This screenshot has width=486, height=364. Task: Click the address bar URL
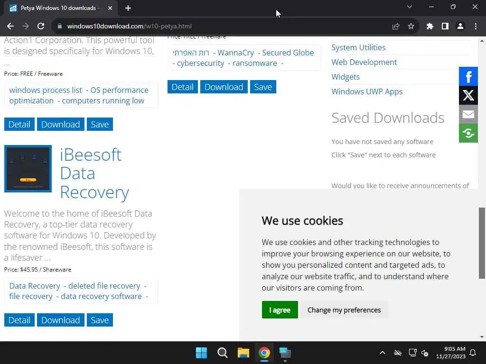coord(129,27)
